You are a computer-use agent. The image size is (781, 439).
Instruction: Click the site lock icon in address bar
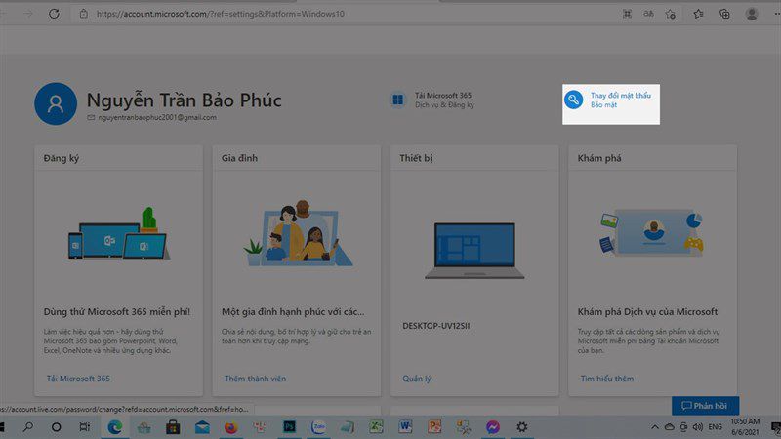point(84,14)
